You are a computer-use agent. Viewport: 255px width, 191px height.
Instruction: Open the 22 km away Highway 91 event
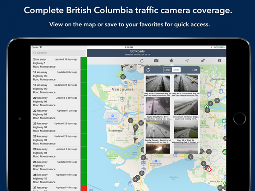point(59,114)
